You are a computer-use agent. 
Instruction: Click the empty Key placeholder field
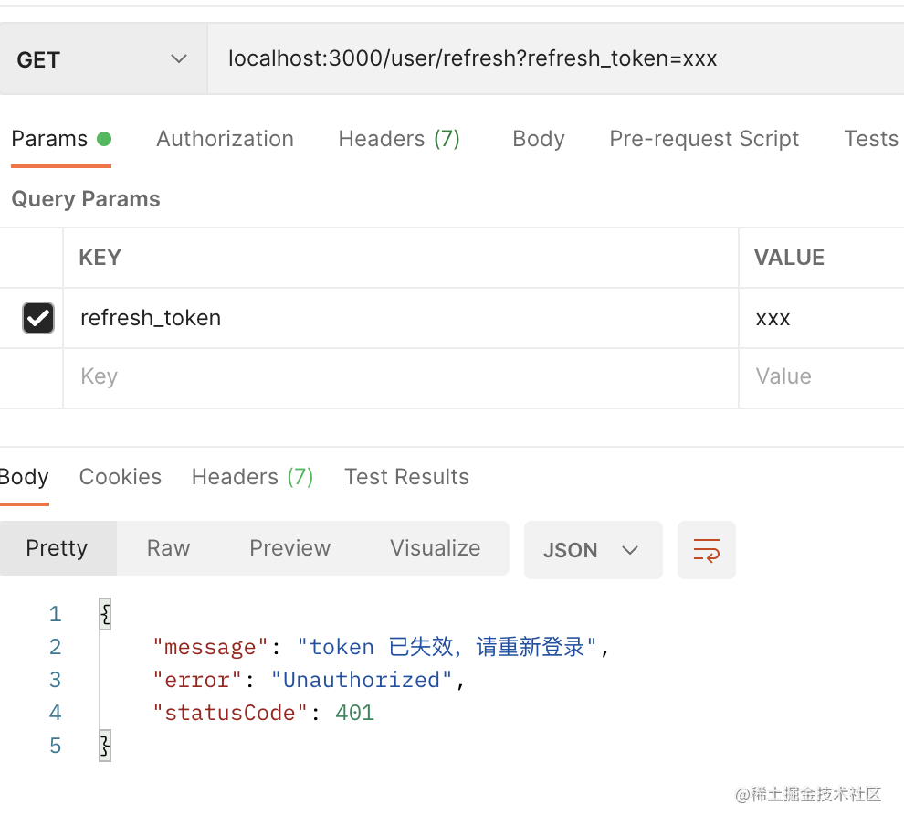pyautogui.click(x=400, y=377)
